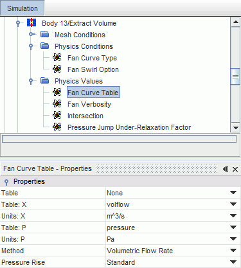Viewport: 241px width, 268px height.
Task: Click the Body 13/Extract Volume region icon
Action: pyautogui.click(x=31, y=22)
